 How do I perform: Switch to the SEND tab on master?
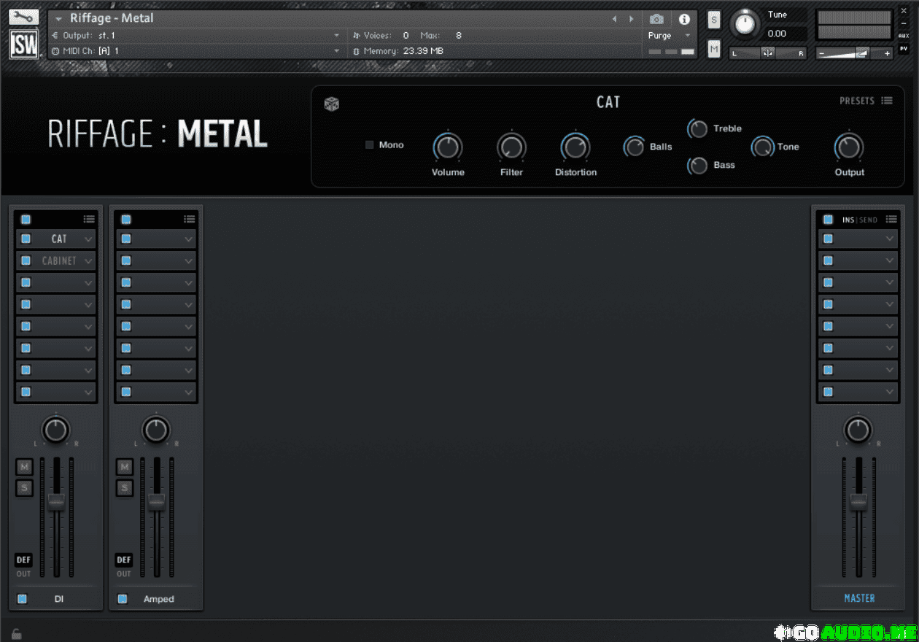[x=869, y=220]
